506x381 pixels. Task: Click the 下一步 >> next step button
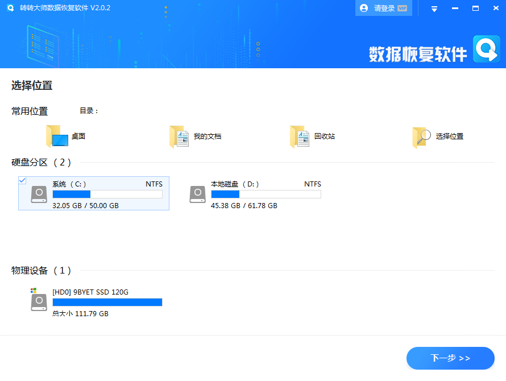pyautogui.click(x=450, y=358)
